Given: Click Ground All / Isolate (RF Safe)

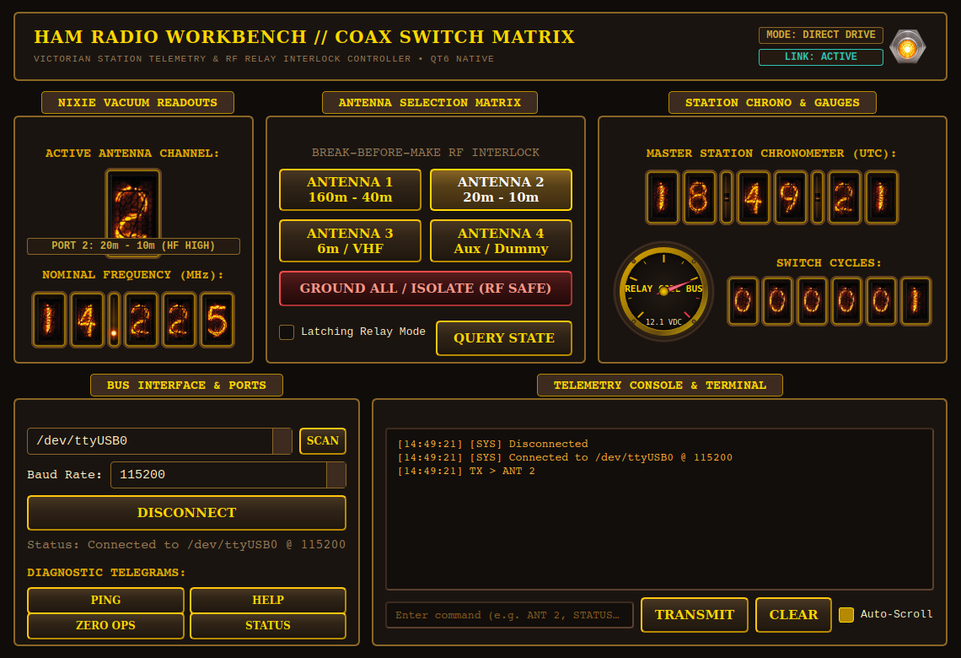Looking at the screenshot, I should click(426, 289).
